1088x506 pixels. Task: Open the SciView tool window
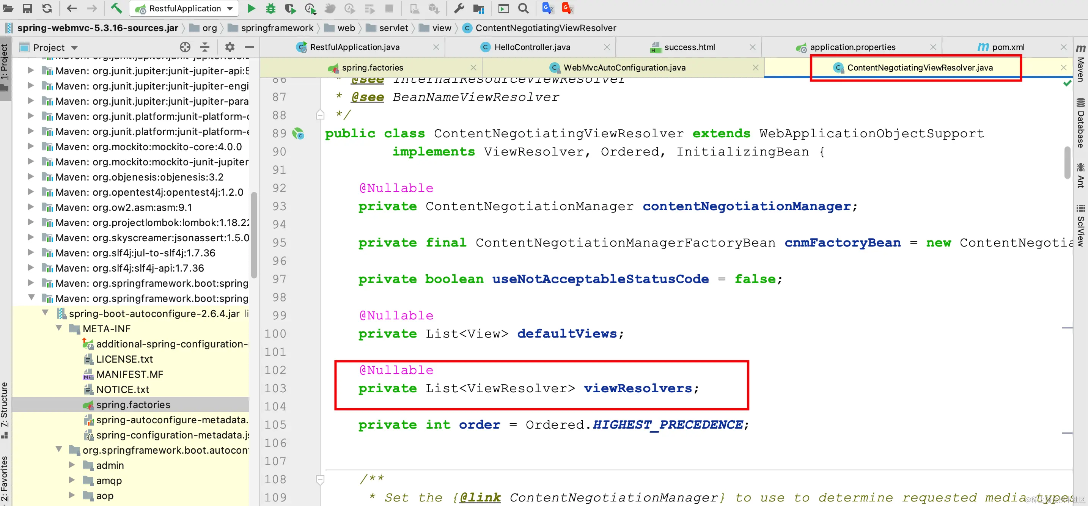coord(1080,226)
